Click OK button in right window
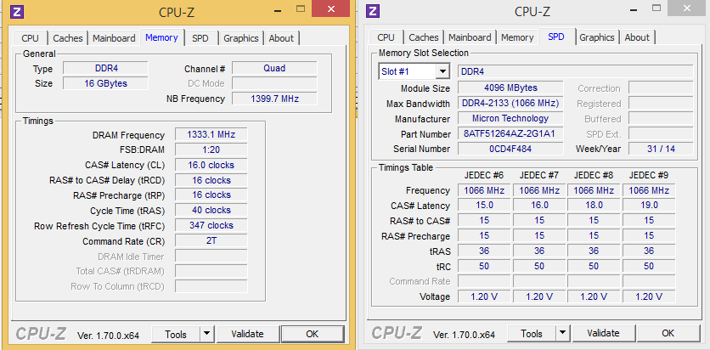The height and width of the screenshot is (350, 710). tap(668, 333)
